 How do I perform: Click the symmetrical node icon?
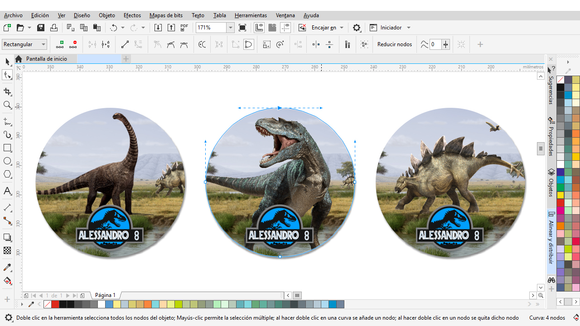click(184, 44)
